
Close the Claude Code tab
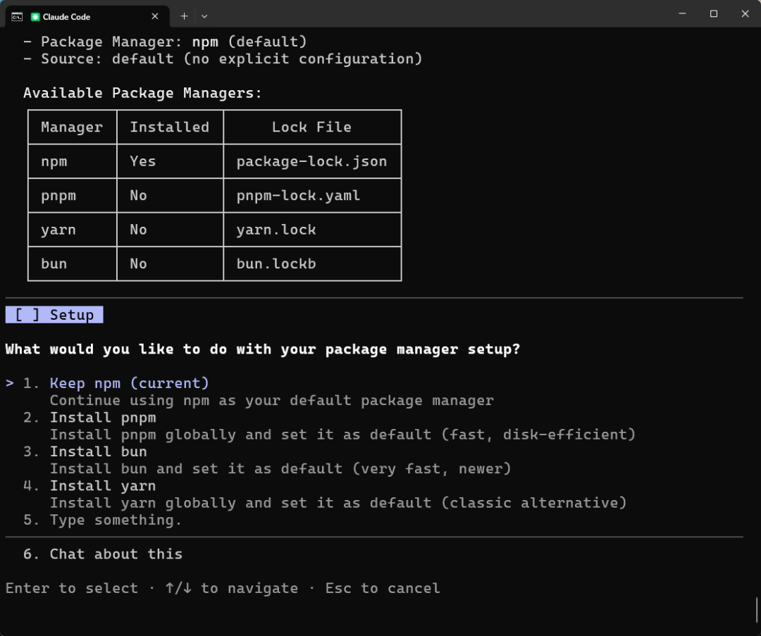click(154, 16)
